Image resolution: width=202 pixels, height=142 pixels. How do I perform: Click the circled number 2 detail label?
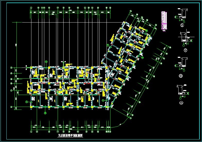(185, 50)
